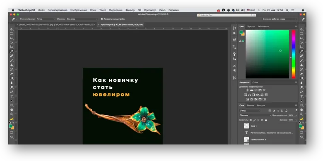Select the Eyedropper tool in left toolbar
323x161 pixels.
pos(12,51)
